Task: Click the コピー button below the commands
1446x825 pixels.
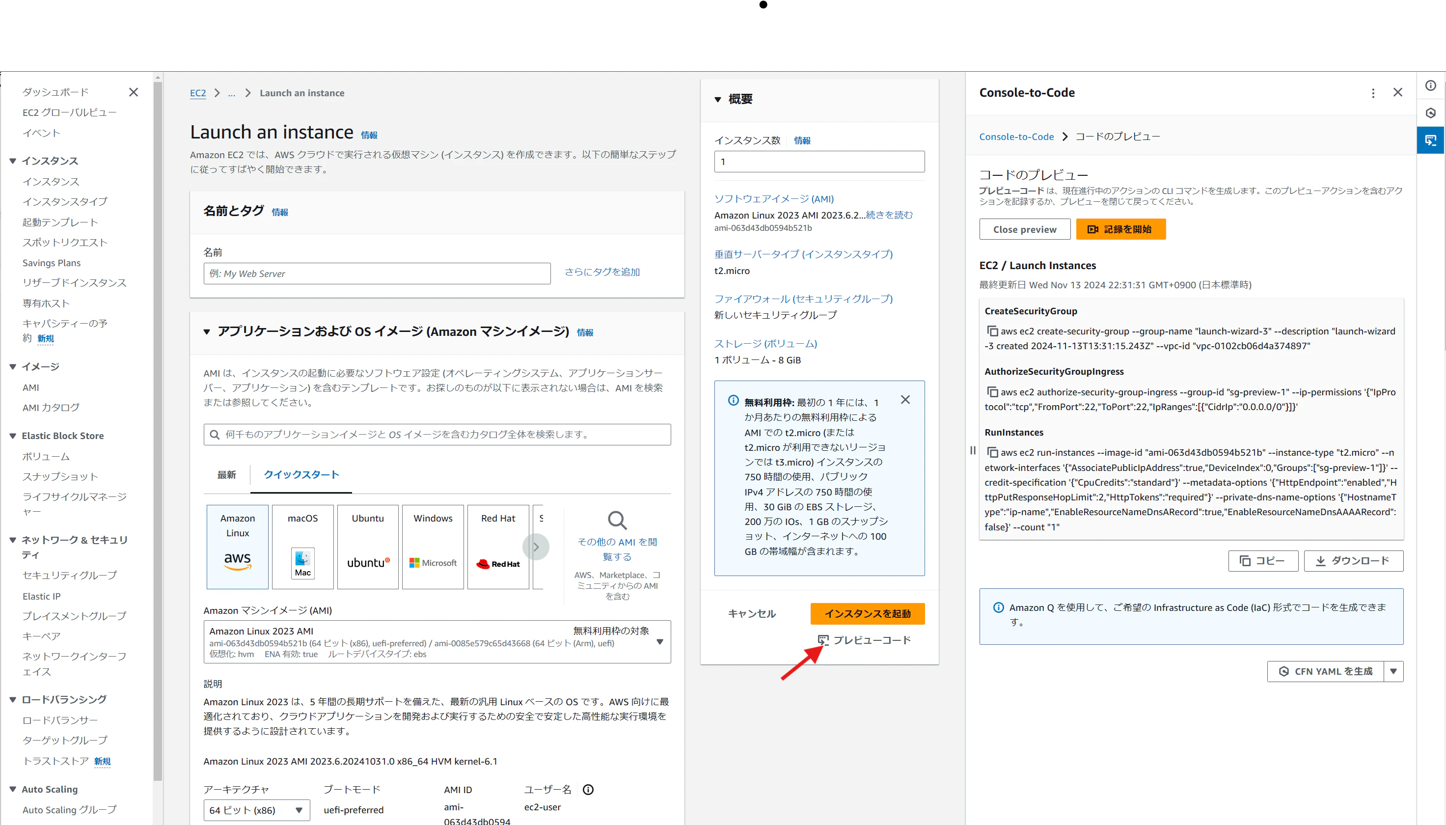Action: click(x=1262, y=561)
